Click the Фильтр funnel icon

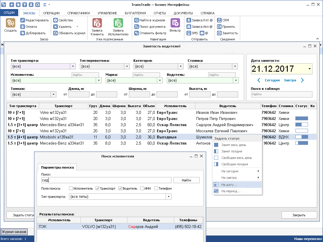tap(175, 23)
